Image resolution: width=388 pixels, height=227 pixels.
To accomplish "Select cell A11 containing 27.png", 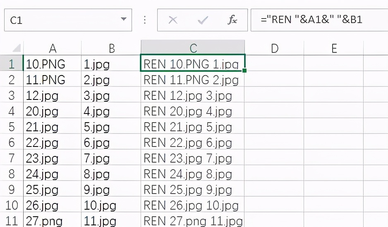I will 53,221.
